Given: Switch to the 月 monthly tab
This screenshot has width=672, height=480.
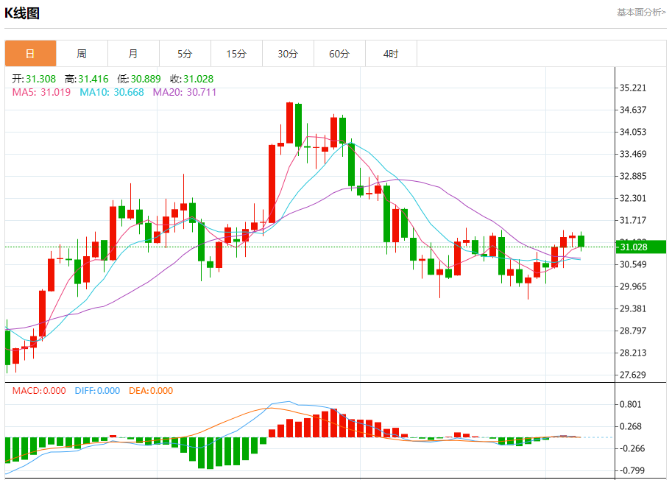Looking at the screenshot, I should pyautogui.click(x=133, y=54).
